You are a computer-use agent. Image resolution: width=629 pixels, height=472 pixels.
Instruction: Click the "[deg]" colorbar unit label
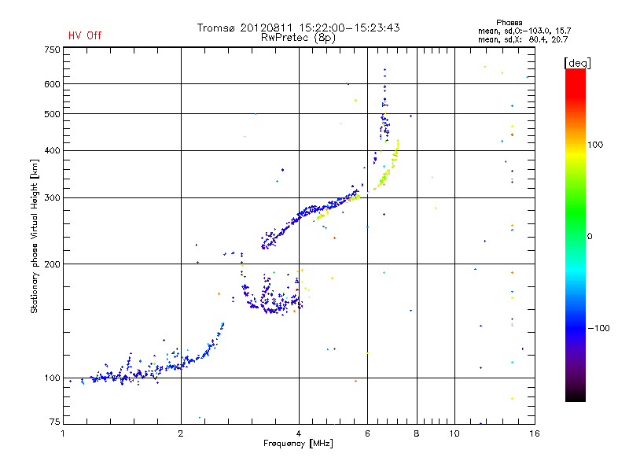pyautogui.click(x=577, y=63)
